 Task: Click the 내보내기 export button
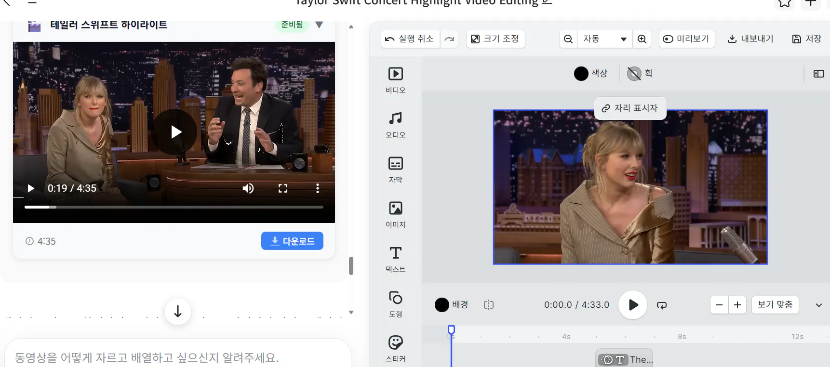pos(750,39)
